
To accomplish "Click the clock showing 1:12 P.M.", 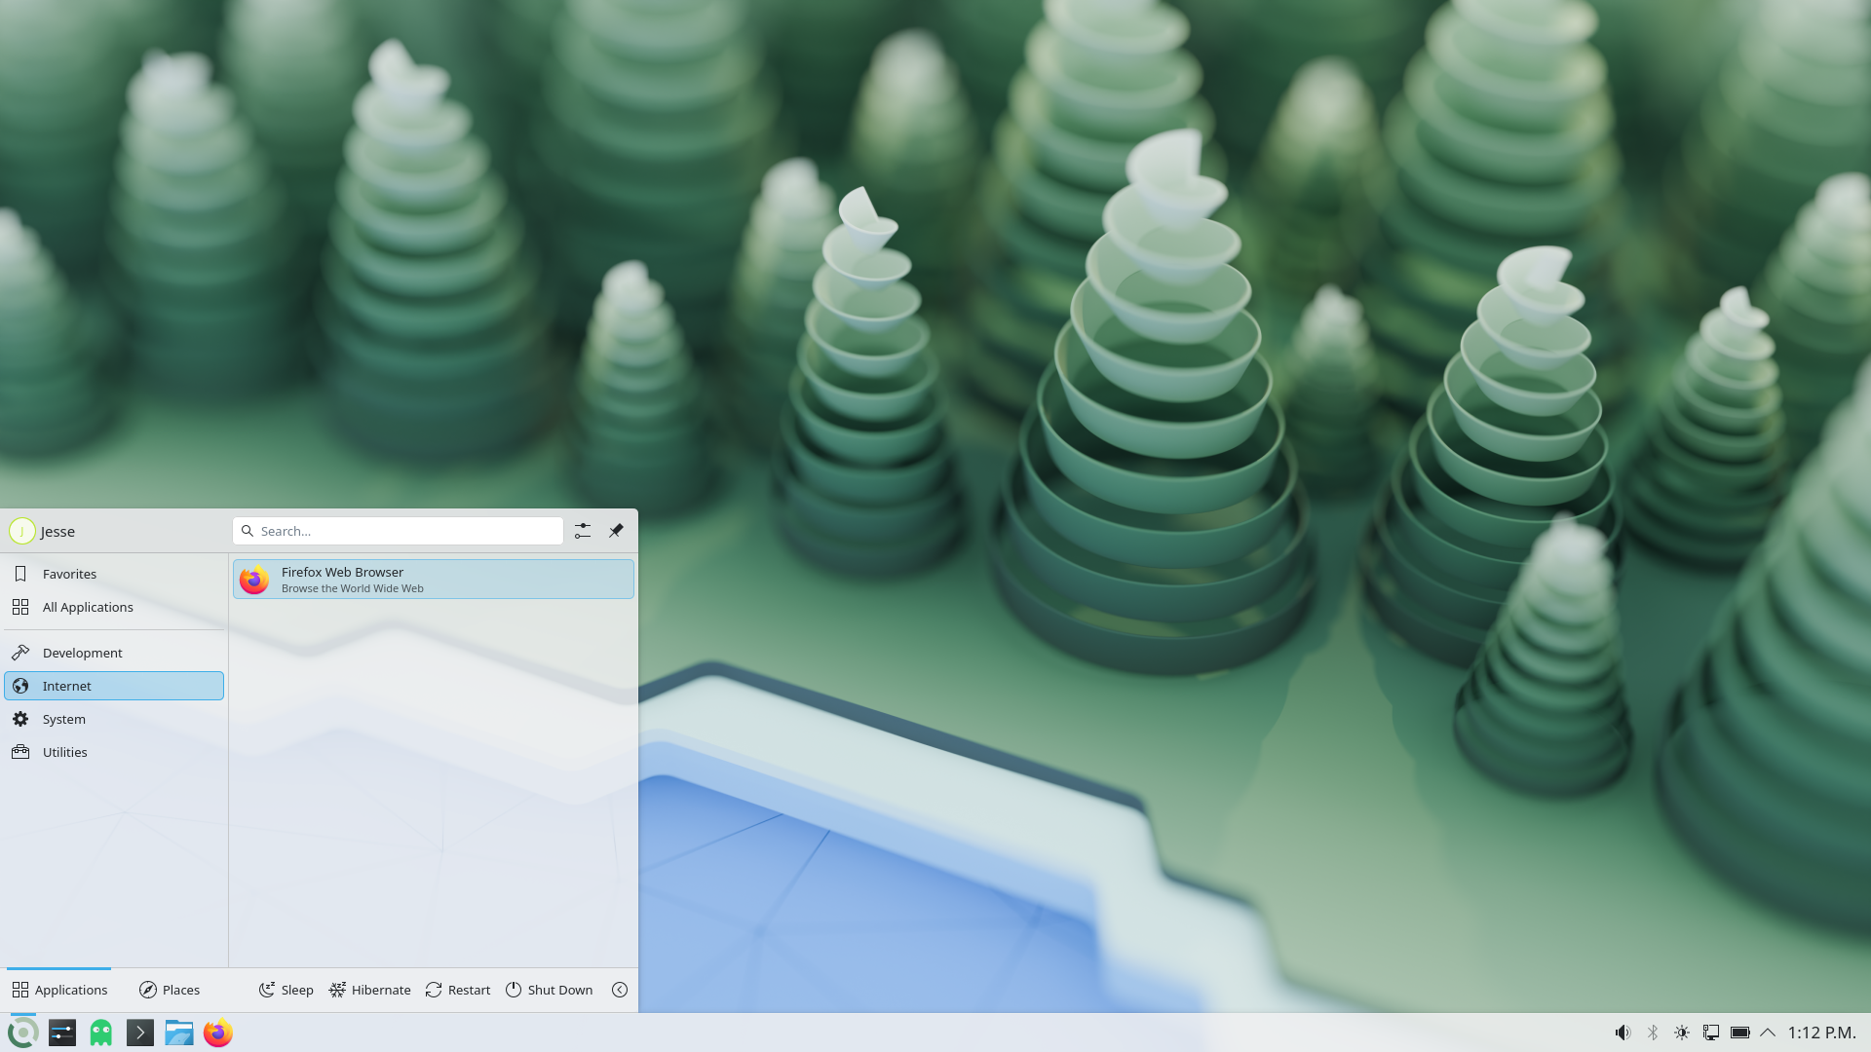I will click(x=1821, y=1033).
